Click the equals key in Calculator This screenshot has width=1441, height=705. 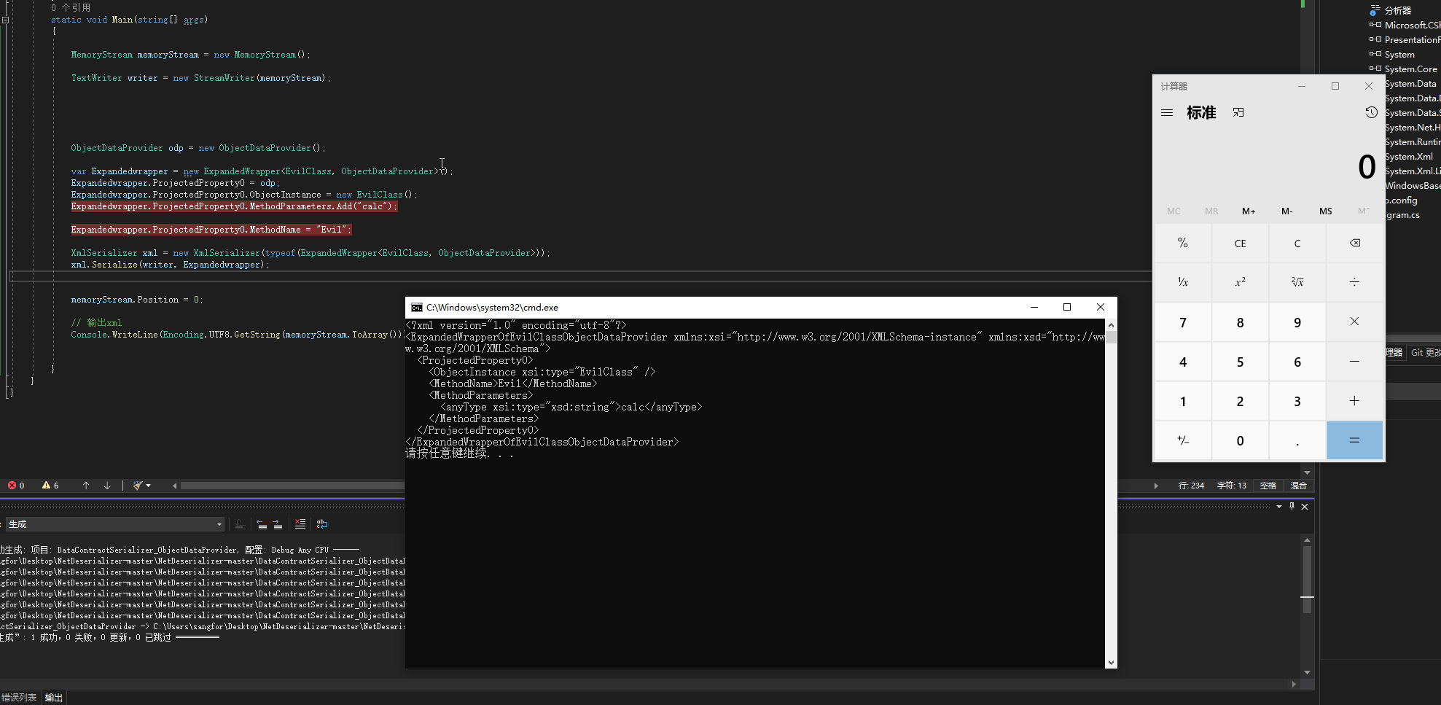point(1354,440)
